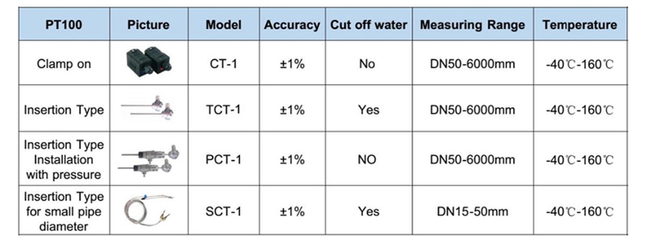Select the CT-1 model cell

(x=224, y=64)
